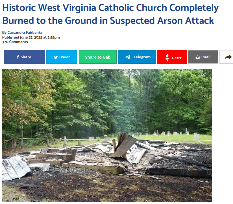Share on Gettr with red button
The width and height of the screenshot is (233, 204).
coord(172,57)
